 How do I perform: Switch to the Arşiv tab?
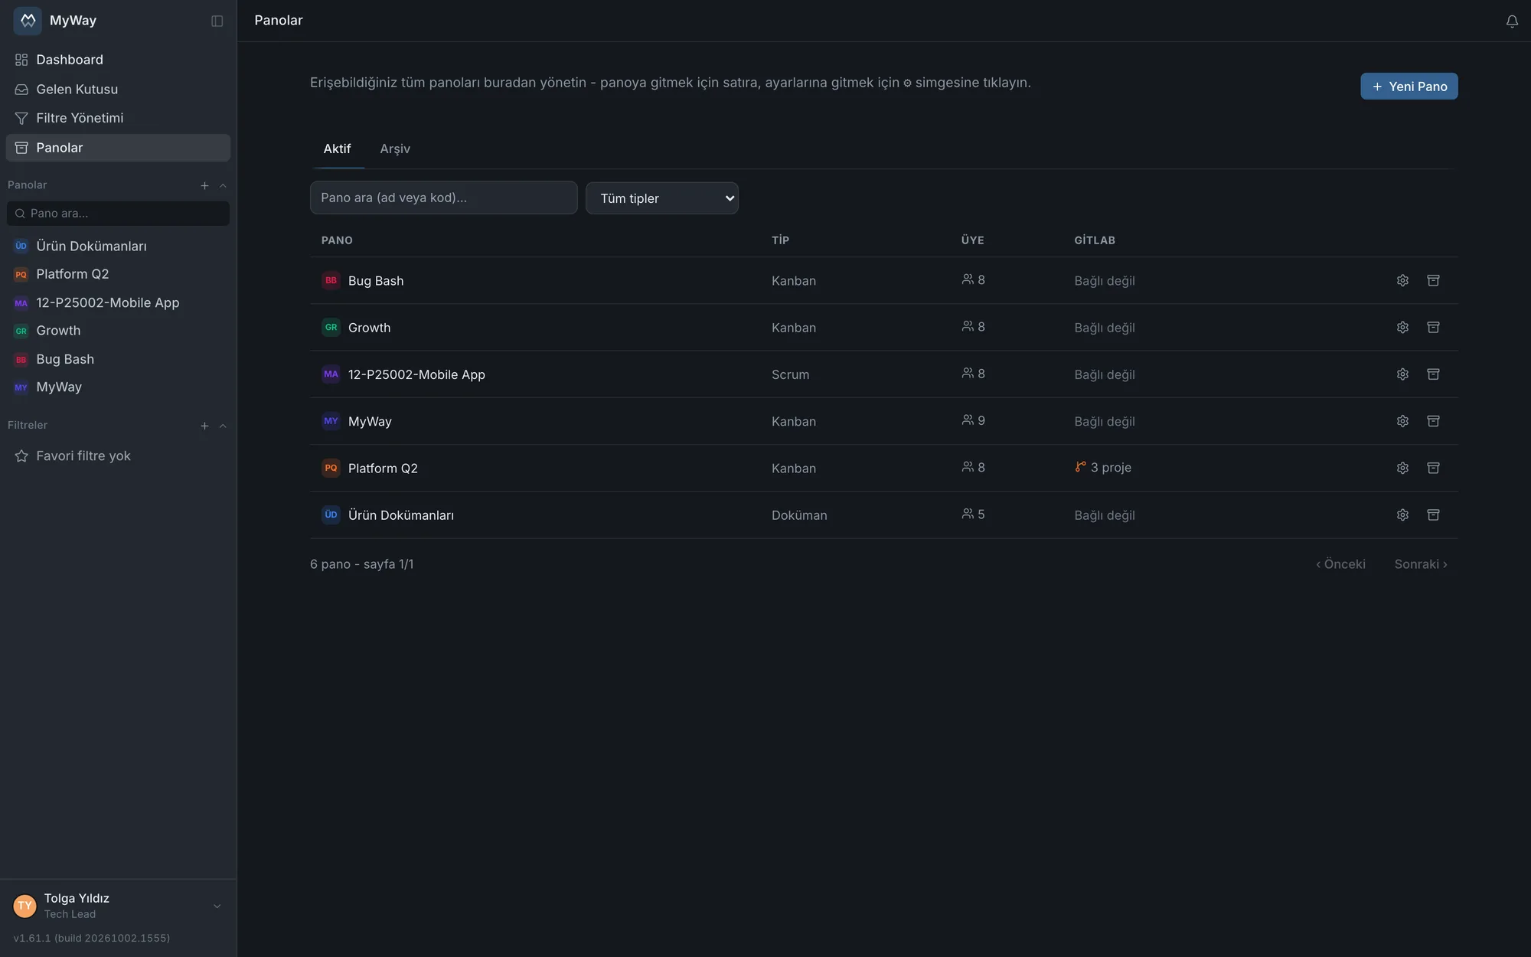coord(395,149)
